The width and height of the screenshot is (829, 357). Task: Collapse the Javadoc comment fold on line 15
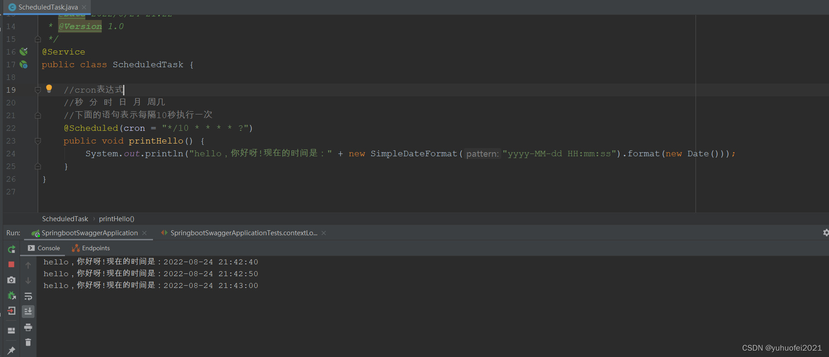pos(38,39)
